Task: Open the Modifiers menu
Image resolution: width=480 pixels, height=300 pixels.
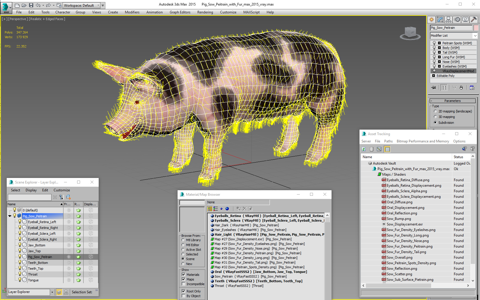Action: 132,12
